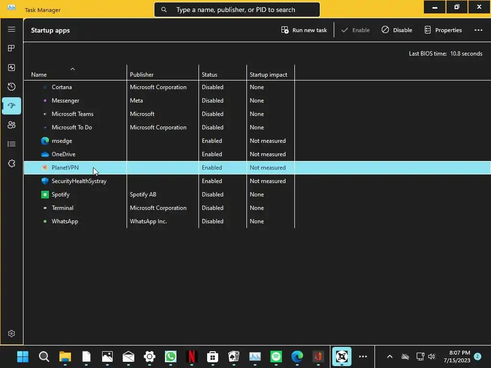Click the volume icon in system tray
Screen dimensions: 491x368
(x=432, y=356)
